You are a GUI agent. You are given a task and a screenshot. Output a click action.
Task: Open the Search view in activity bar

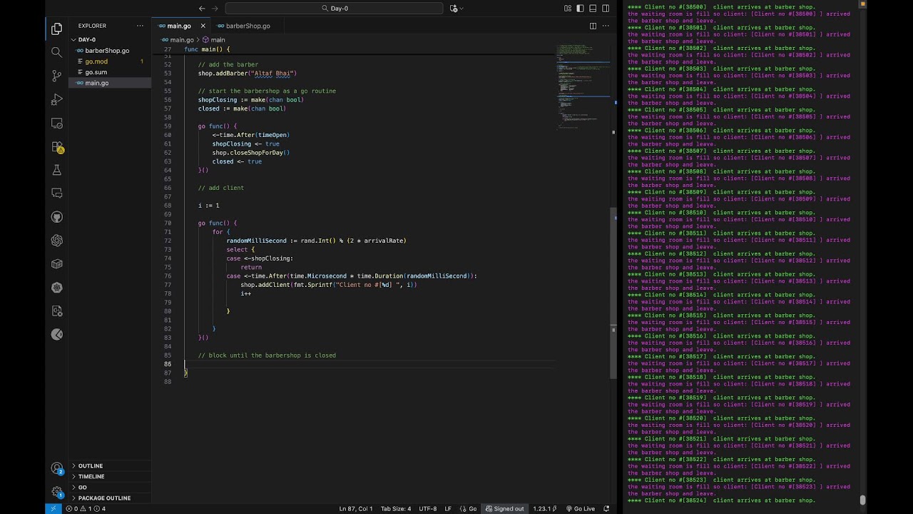click(x=57, y=52)
